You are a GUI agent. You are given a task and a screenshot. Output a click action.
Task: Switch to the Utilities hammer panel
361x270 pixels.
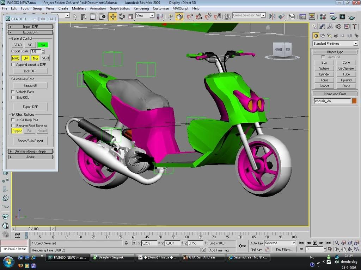(355, 27)
